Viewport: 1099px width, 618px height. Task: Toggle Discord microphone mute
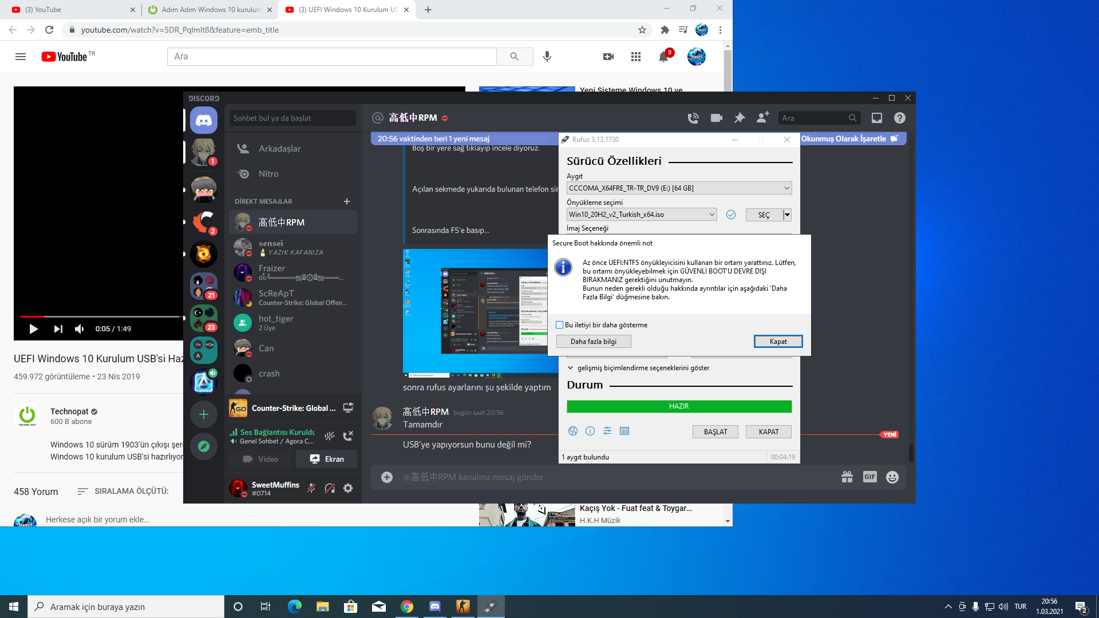point(311,488)
